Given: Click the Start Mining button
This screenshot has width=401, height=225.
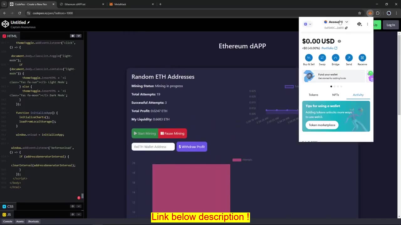Looking at the screenshot, I should (x=145, y=133).
